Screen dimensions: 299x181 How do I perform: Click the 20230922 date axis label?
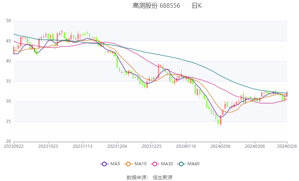(14, 146)
